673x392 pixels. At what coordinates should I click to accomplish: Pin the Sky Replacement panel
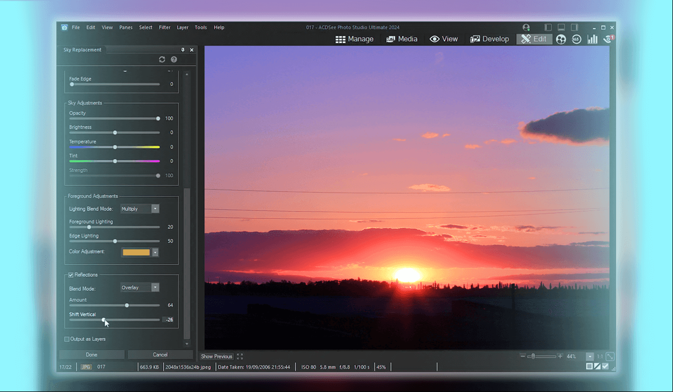click(183, 50)
